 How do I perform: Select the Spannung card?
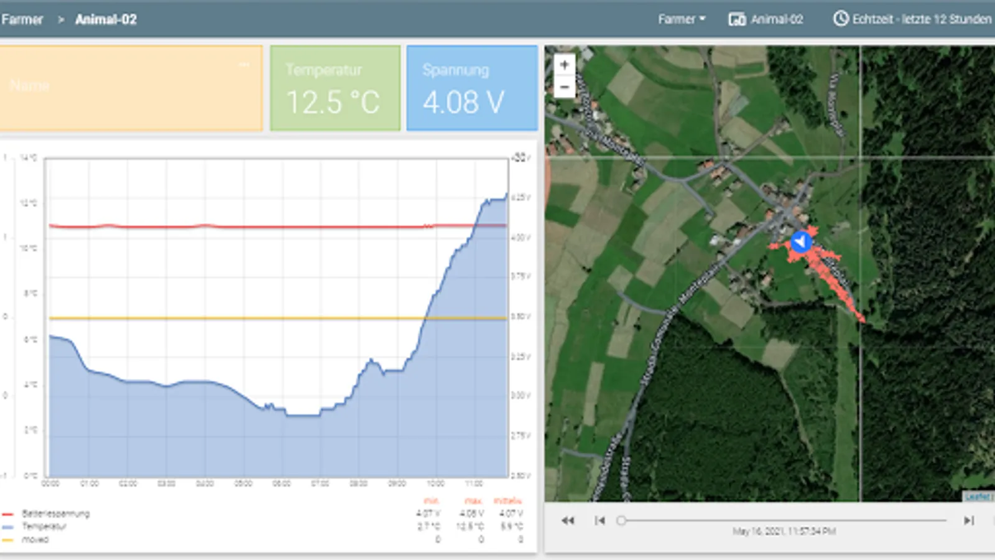472,88
